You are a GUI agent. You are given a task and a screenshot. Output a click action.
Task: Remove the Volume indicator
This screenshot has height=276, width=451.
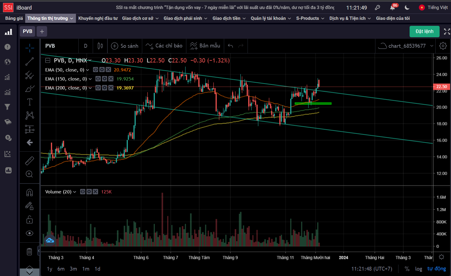click(95, 192)
